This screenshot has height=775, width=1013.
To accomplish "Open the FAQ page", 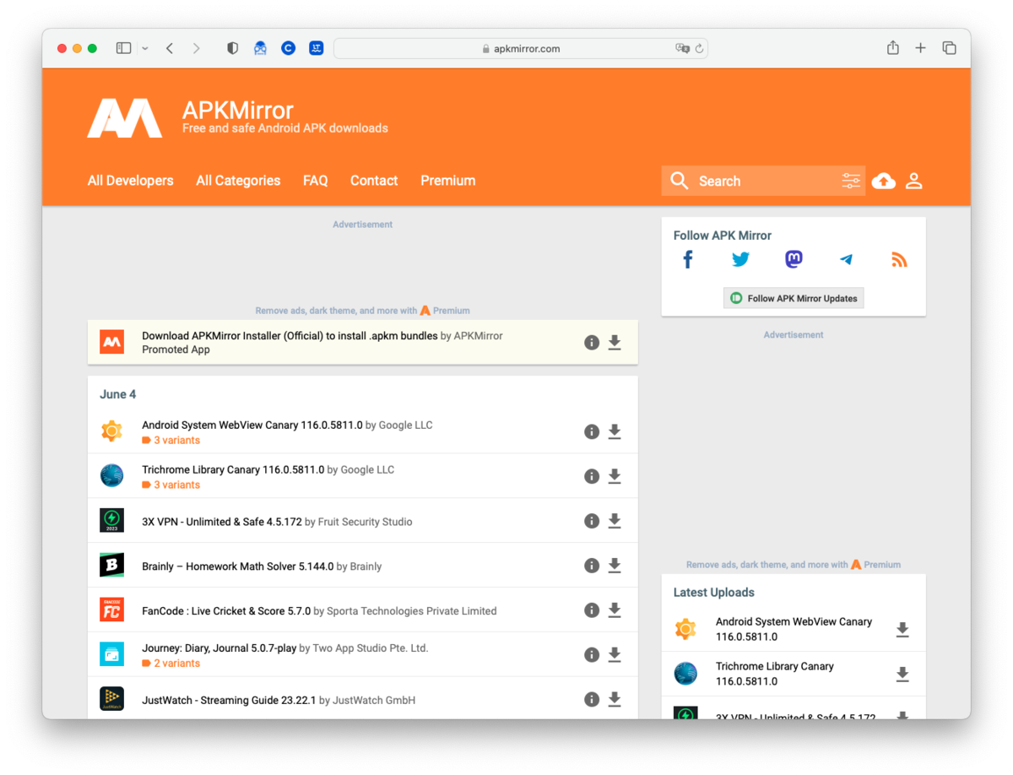I will click(x=316, y=181).
